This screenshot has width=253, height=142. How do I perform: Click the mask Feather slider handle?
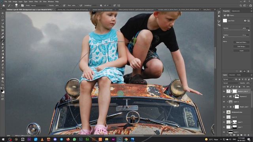[224, 37]
